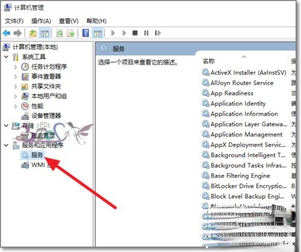Expand the 本地用户和组 node
This screenshot has height=252, width=301.
(x=16, y=96)
